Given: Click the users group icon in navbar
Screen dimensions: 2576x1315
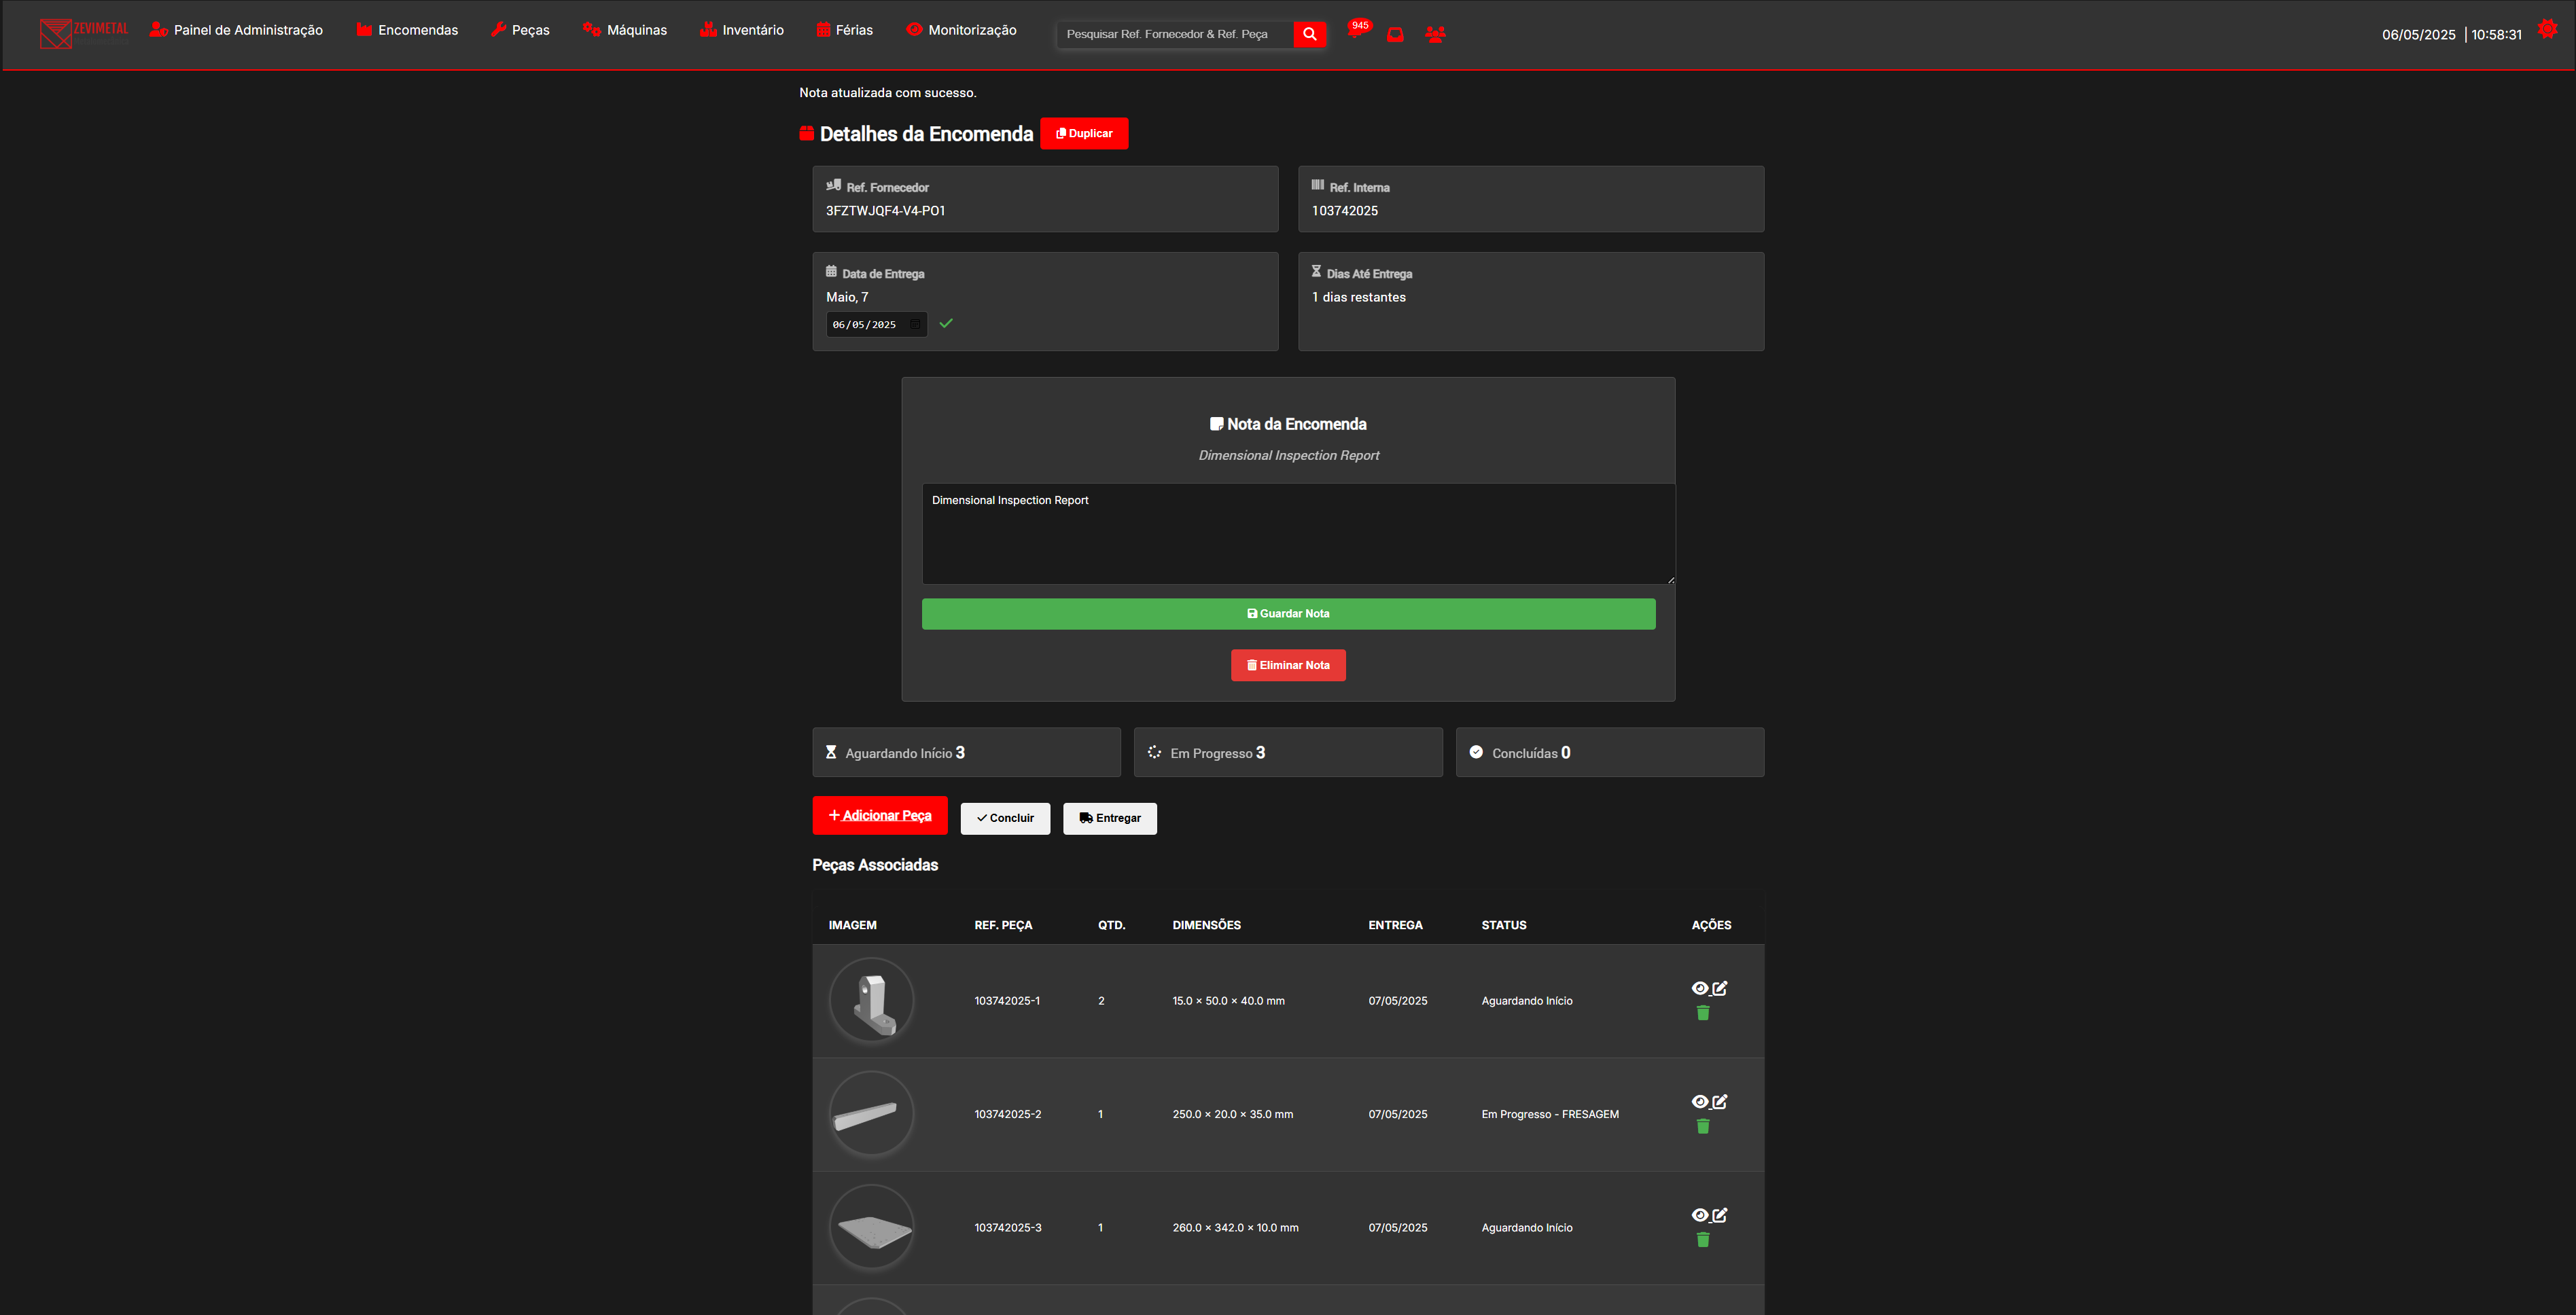Looking at the screenshot, I should [x=1435, y=35].
